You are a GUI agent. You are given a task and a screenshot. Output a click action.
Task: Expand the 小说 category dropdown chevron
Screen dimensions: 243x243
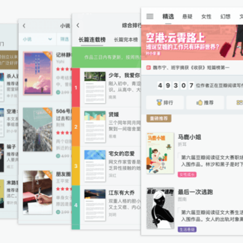[x=50, y=39]
